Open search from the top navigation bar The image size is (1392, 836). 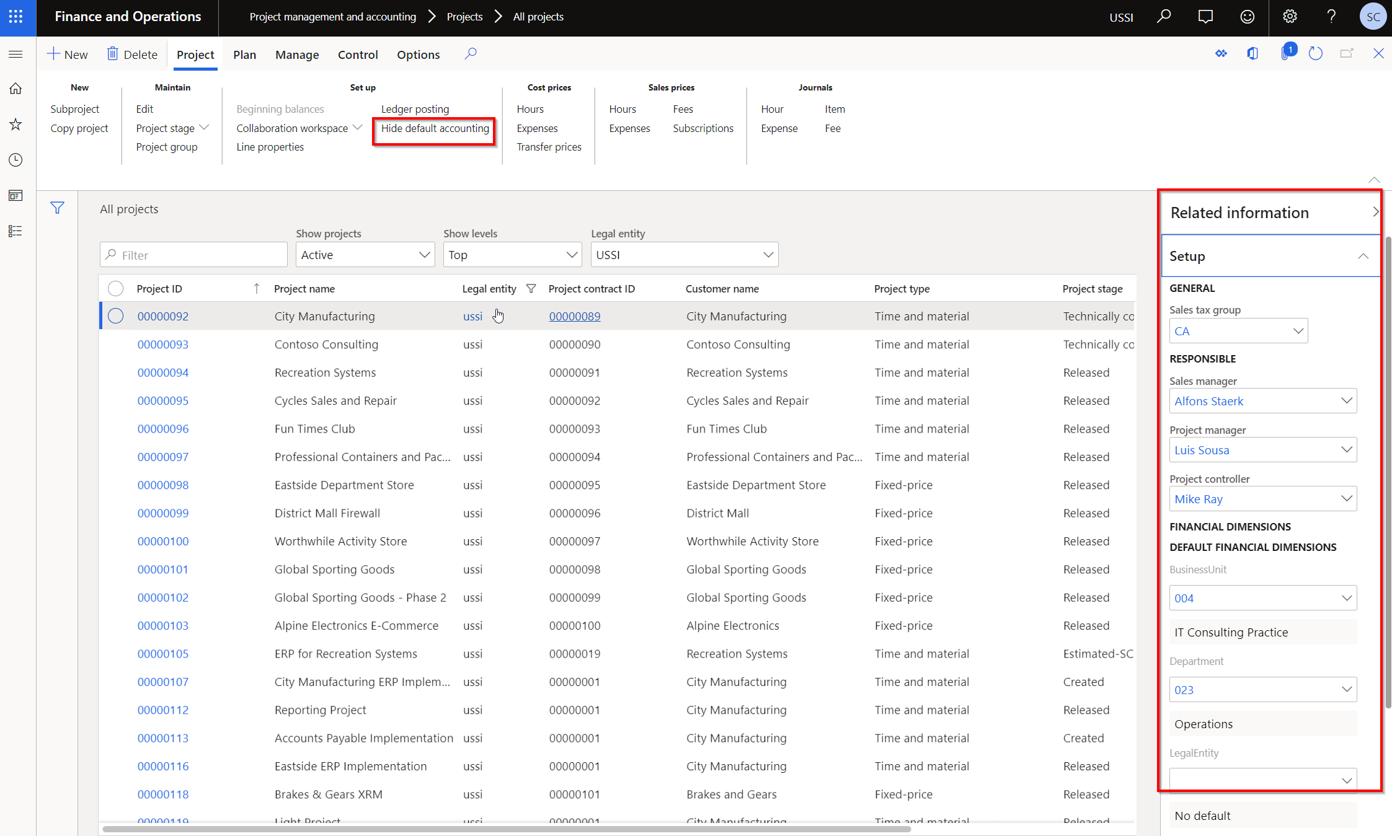point(1164,17)
